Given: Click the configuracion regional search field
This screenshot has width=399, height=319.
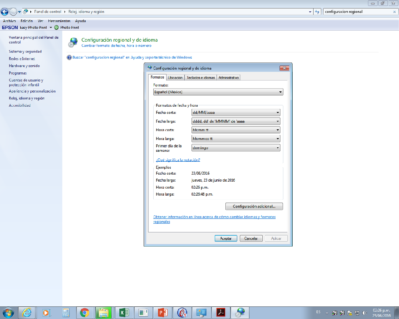Looking at the screenshot, I should (x=357, y=12).
